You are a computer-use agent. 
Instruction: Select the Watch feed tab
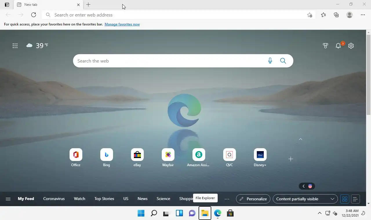(x=79, y=199)
